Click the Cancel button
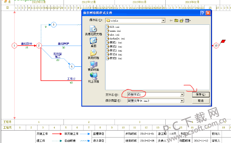 201,101
